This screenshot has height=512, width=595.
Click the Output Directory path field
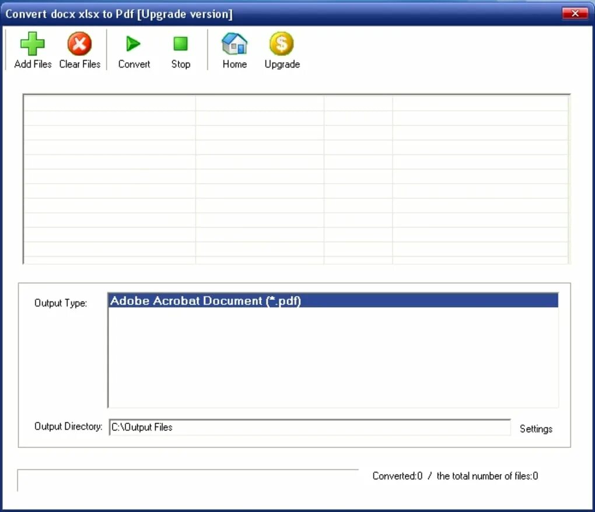[x=310, y=427]
